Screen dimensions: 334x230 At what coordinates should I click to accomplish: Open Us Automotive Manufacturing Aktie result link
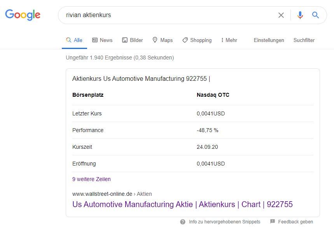coord(182,204)
